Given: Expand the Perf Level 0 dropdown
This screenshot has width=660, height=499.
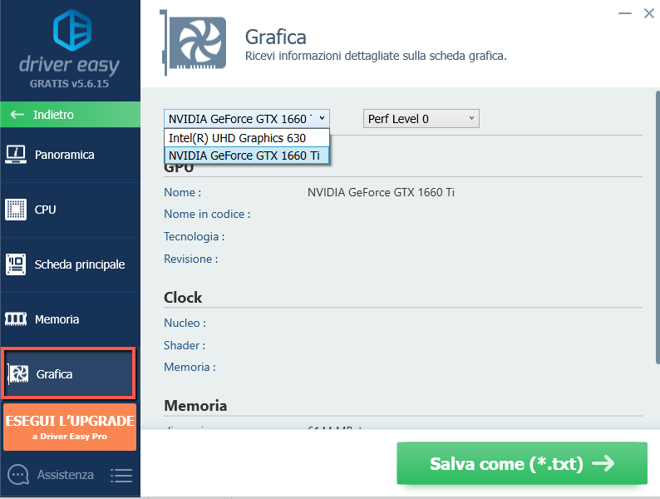Looking at the screenshot, I should pos(421,119).
